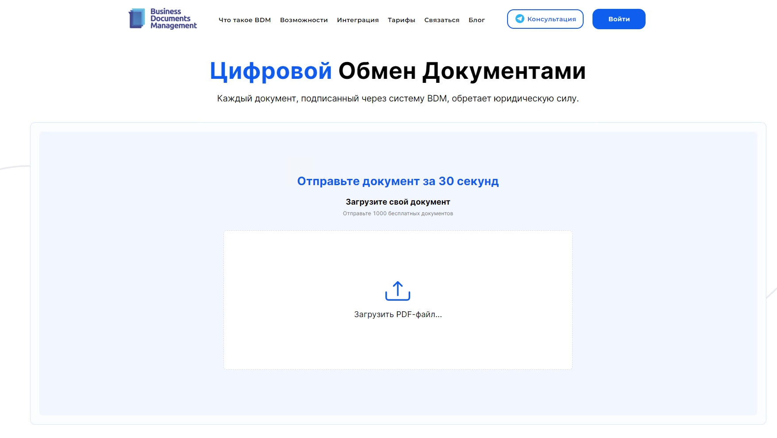Click the Загрузить PDF-файл... upload label

point(398,314)
